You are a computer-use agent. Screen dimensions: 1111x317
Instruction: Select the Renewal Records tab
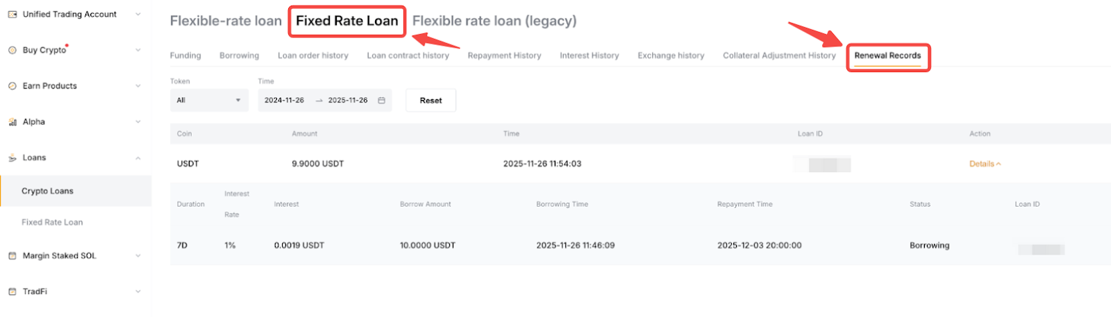(887, 55)
